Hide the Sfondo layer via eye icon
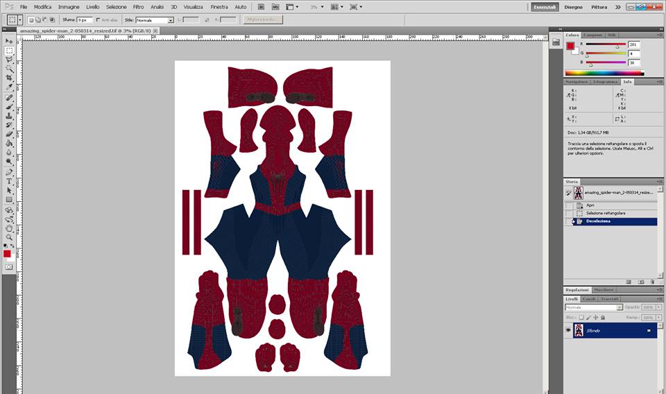666x394 pixels. [x=568, y=330]
